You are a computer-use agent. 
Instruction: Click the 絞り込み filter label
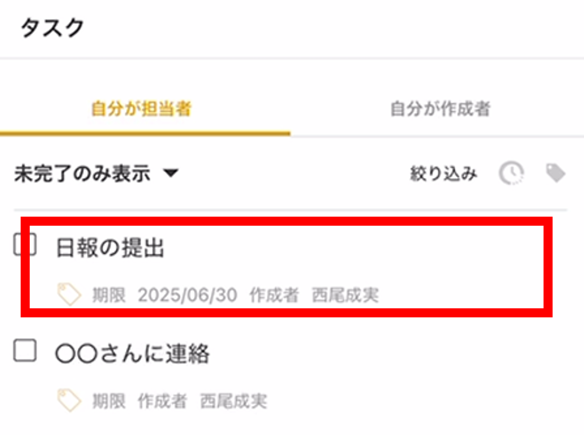pos(443,174)
